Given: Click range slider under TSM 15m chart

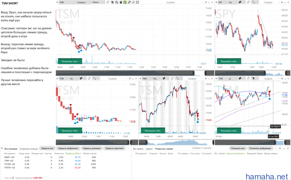Looking at the screenshot, I should 176,142.
